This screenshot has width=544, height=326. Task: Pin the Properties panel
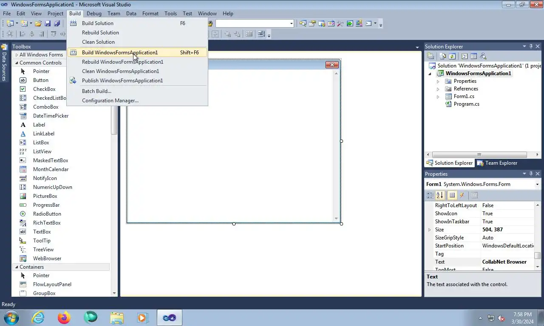pyautogui.click(x=531, y=174)
